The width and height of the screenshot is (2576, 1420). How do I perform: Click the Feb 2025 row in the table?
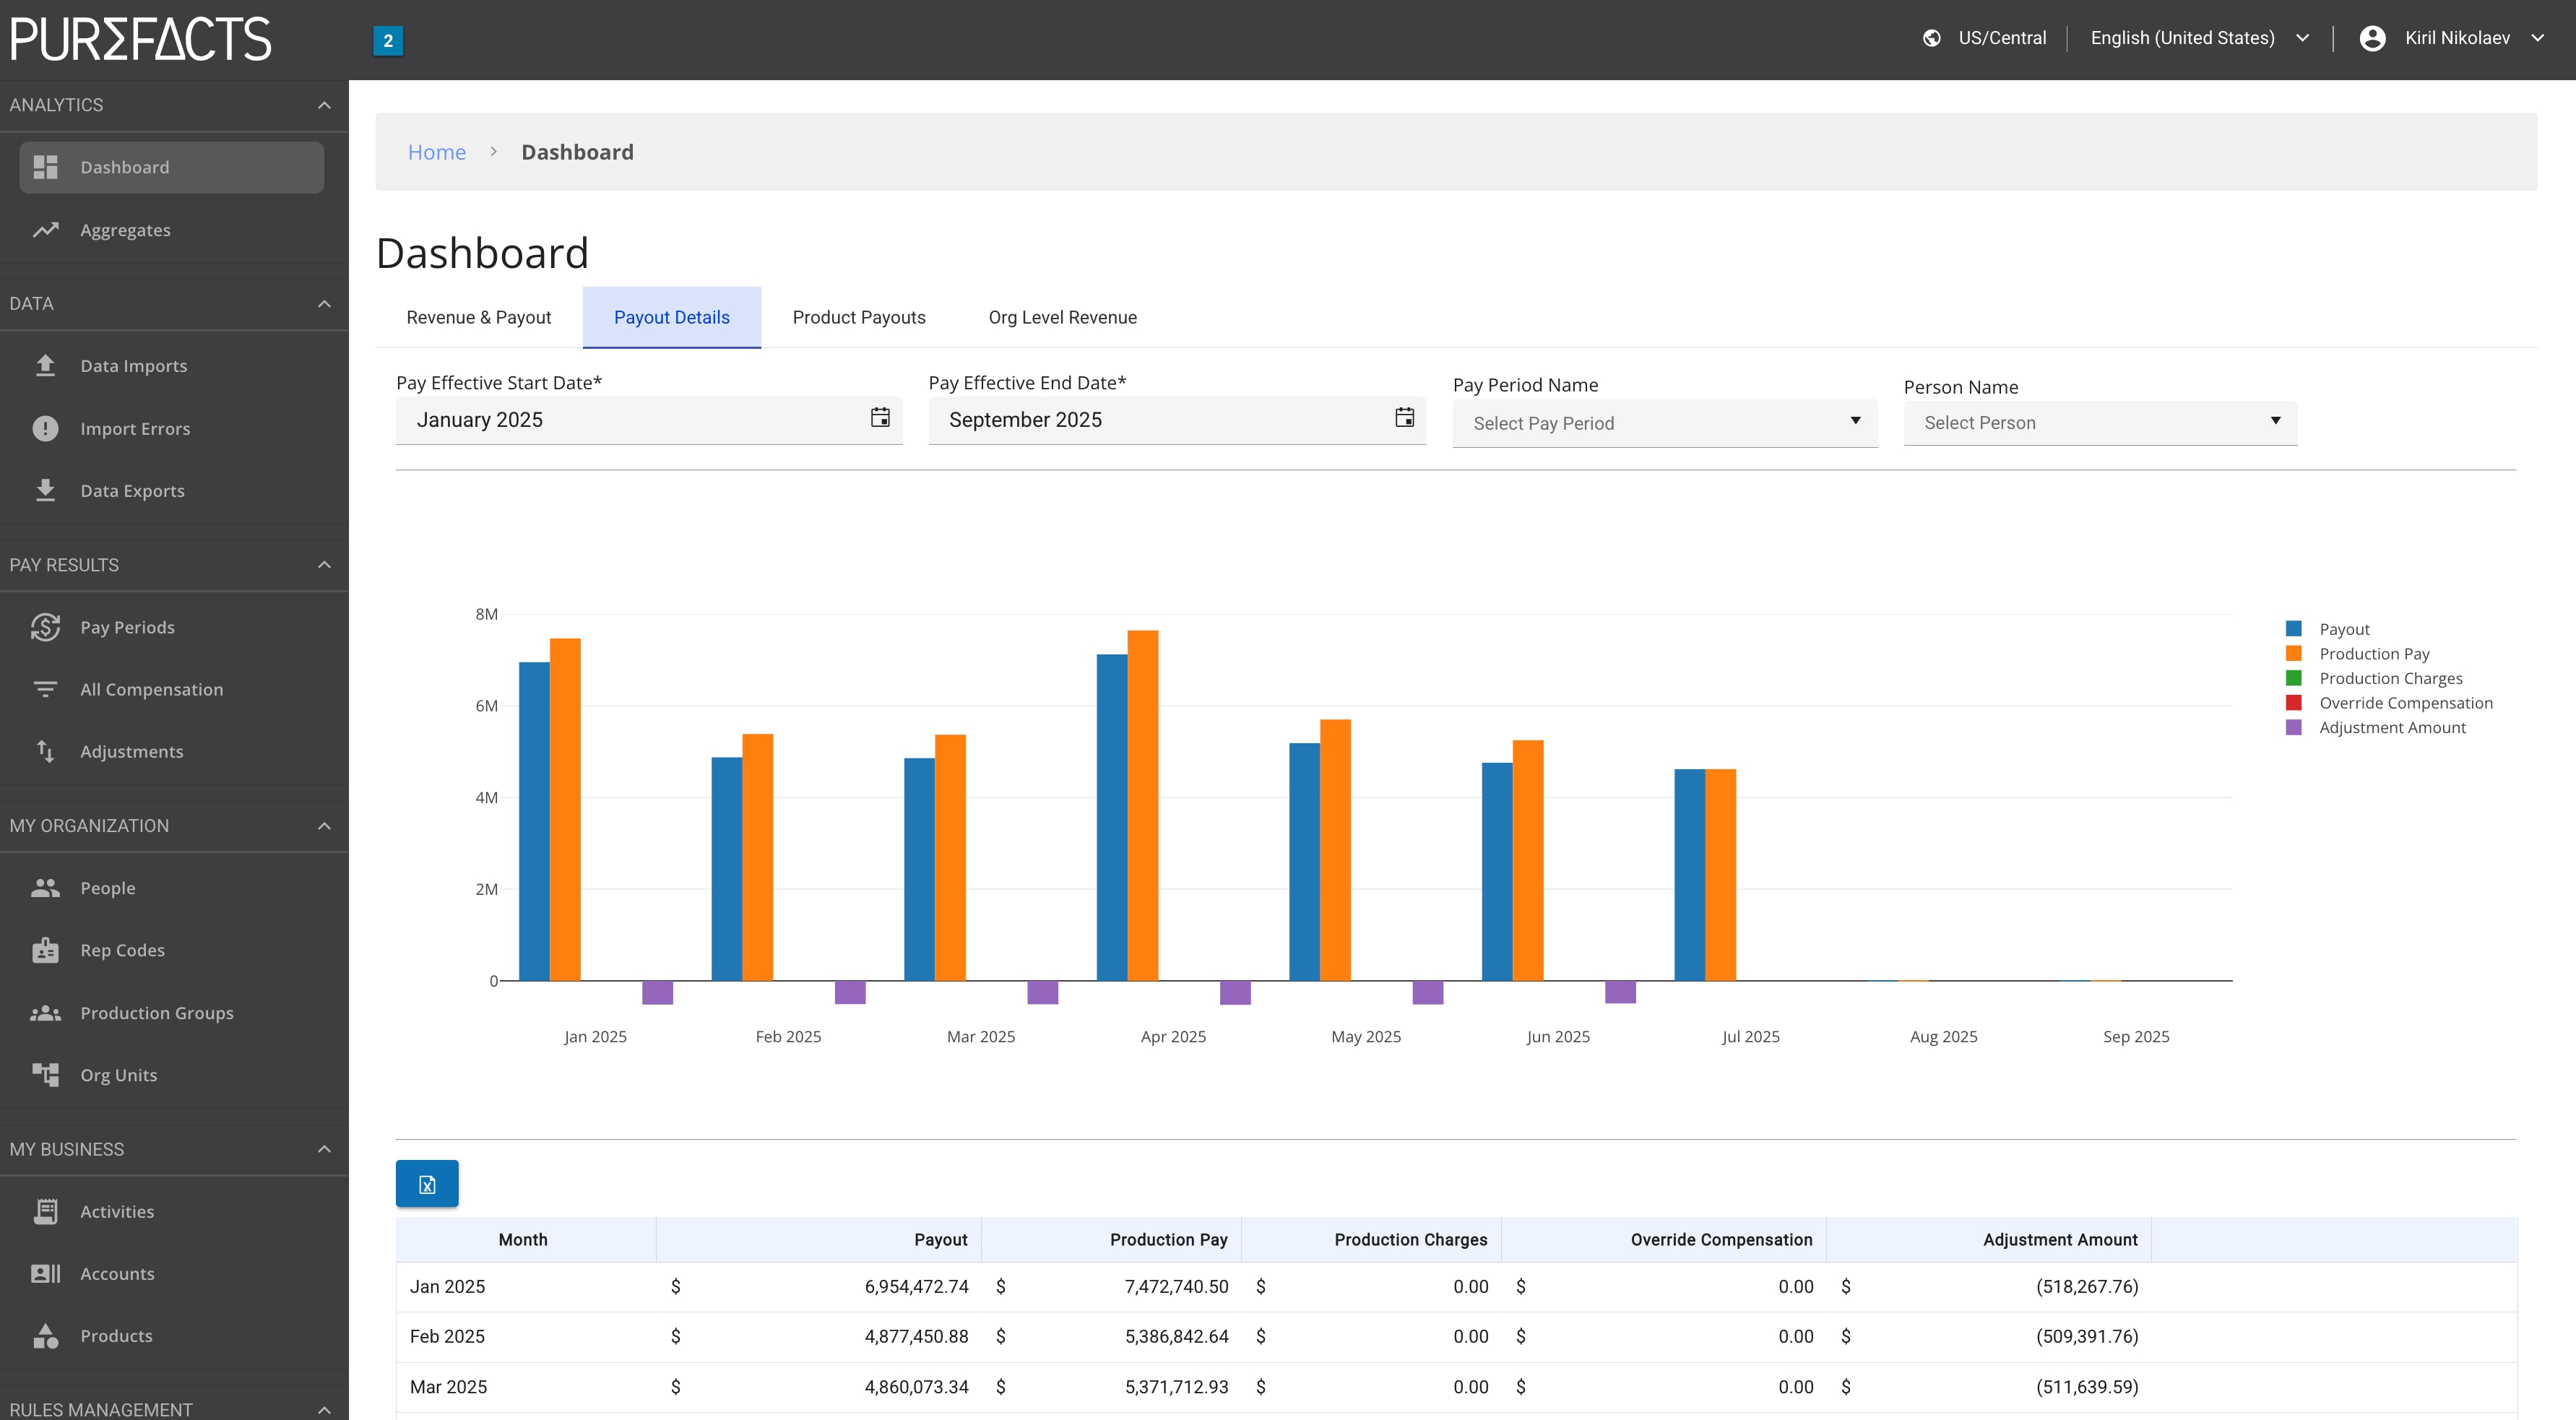click(1456, 1336)
